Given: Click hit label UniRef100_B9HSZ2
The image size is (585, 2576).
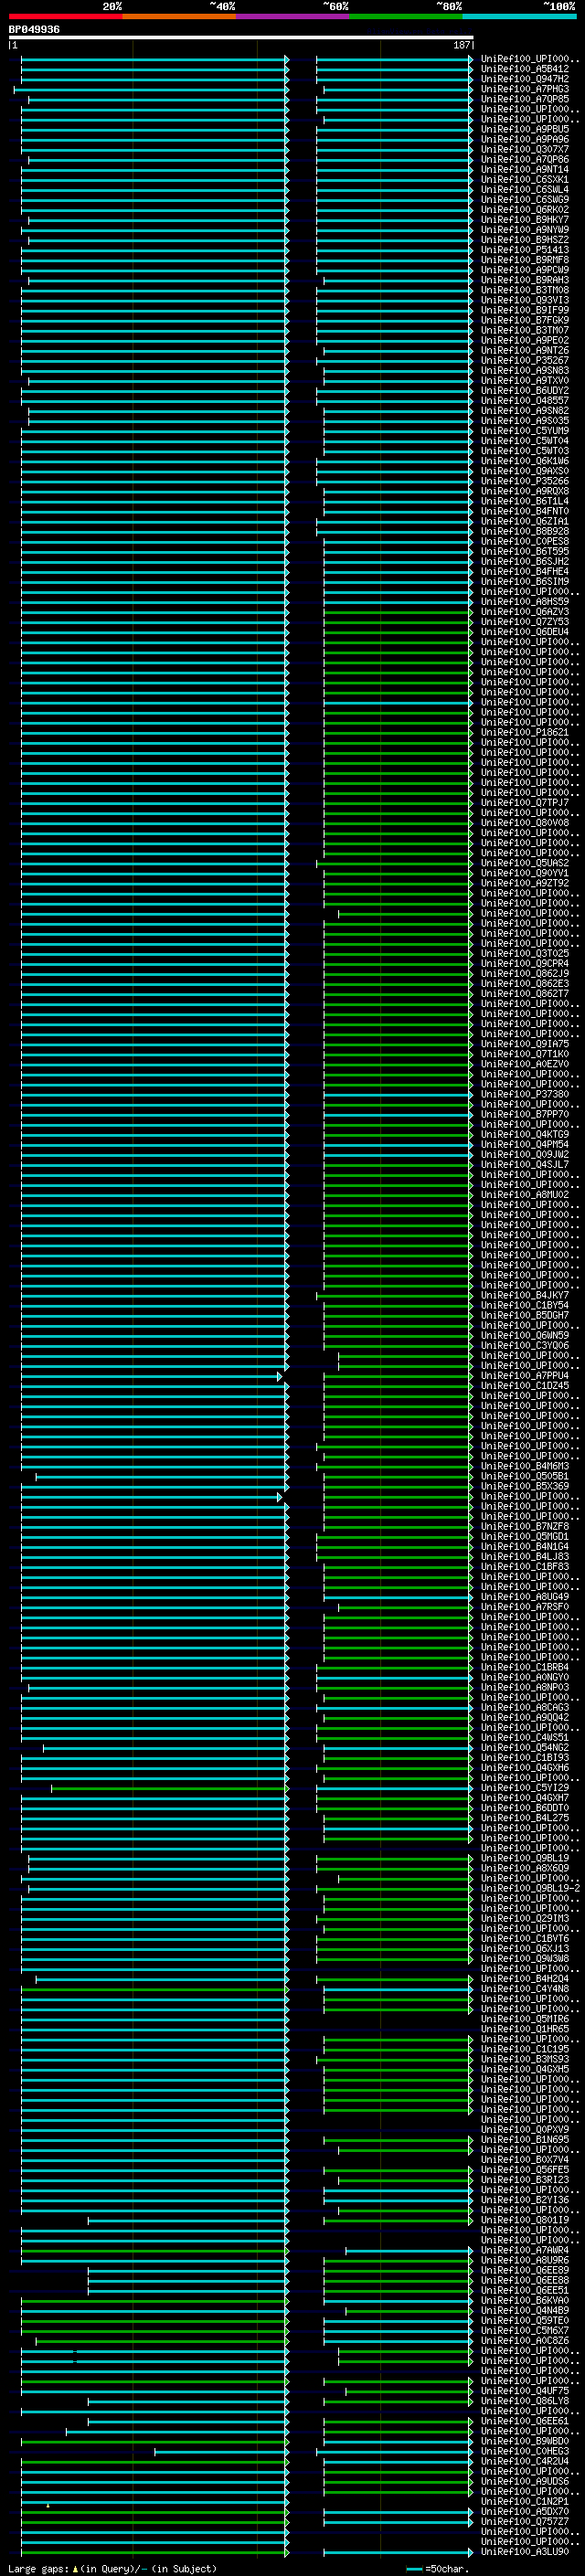Looking at the screenshot, I should point(525,239).
